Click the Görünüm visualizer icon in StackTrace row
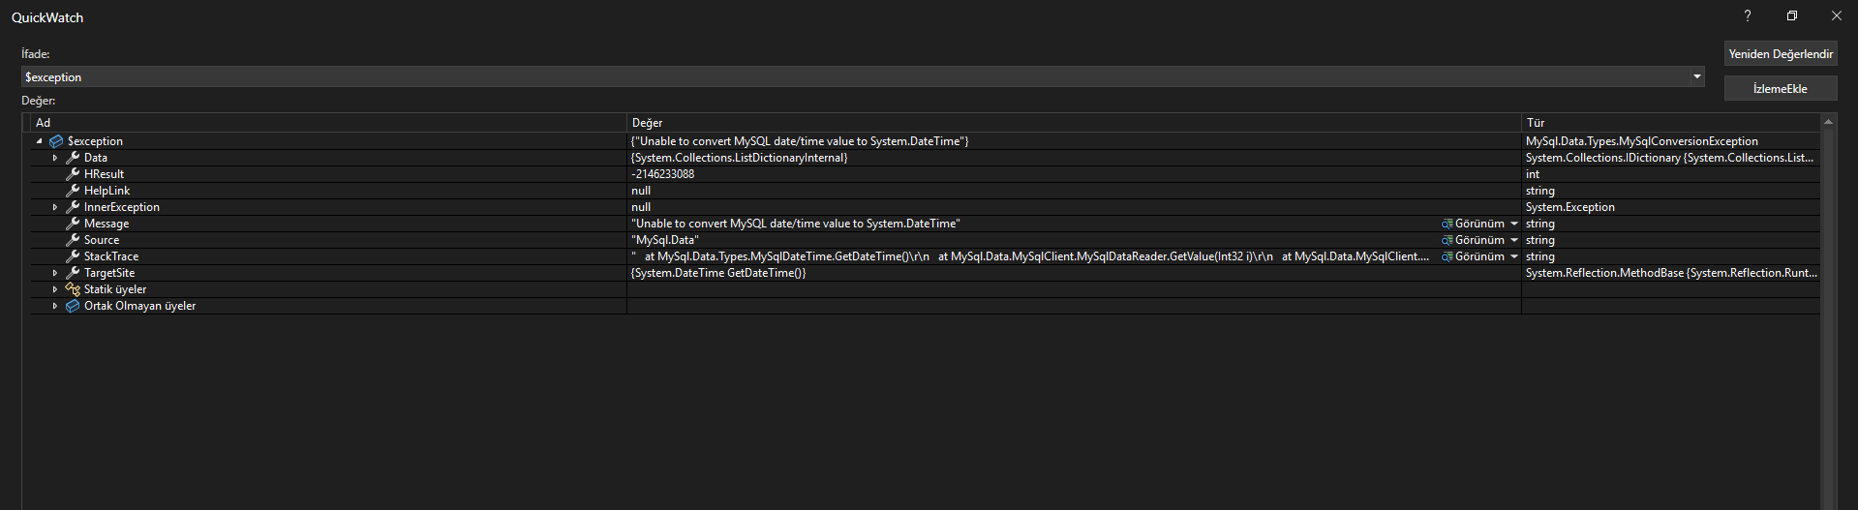The width and height of the screenshot is (1858, 510). tap(1447, 256)
